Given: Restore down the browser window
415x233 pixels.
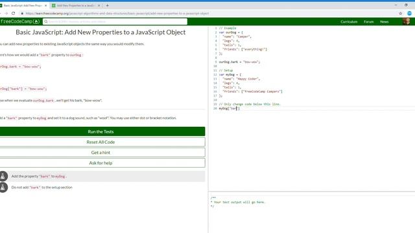Looking at the screenshot, I should point(406,5).
